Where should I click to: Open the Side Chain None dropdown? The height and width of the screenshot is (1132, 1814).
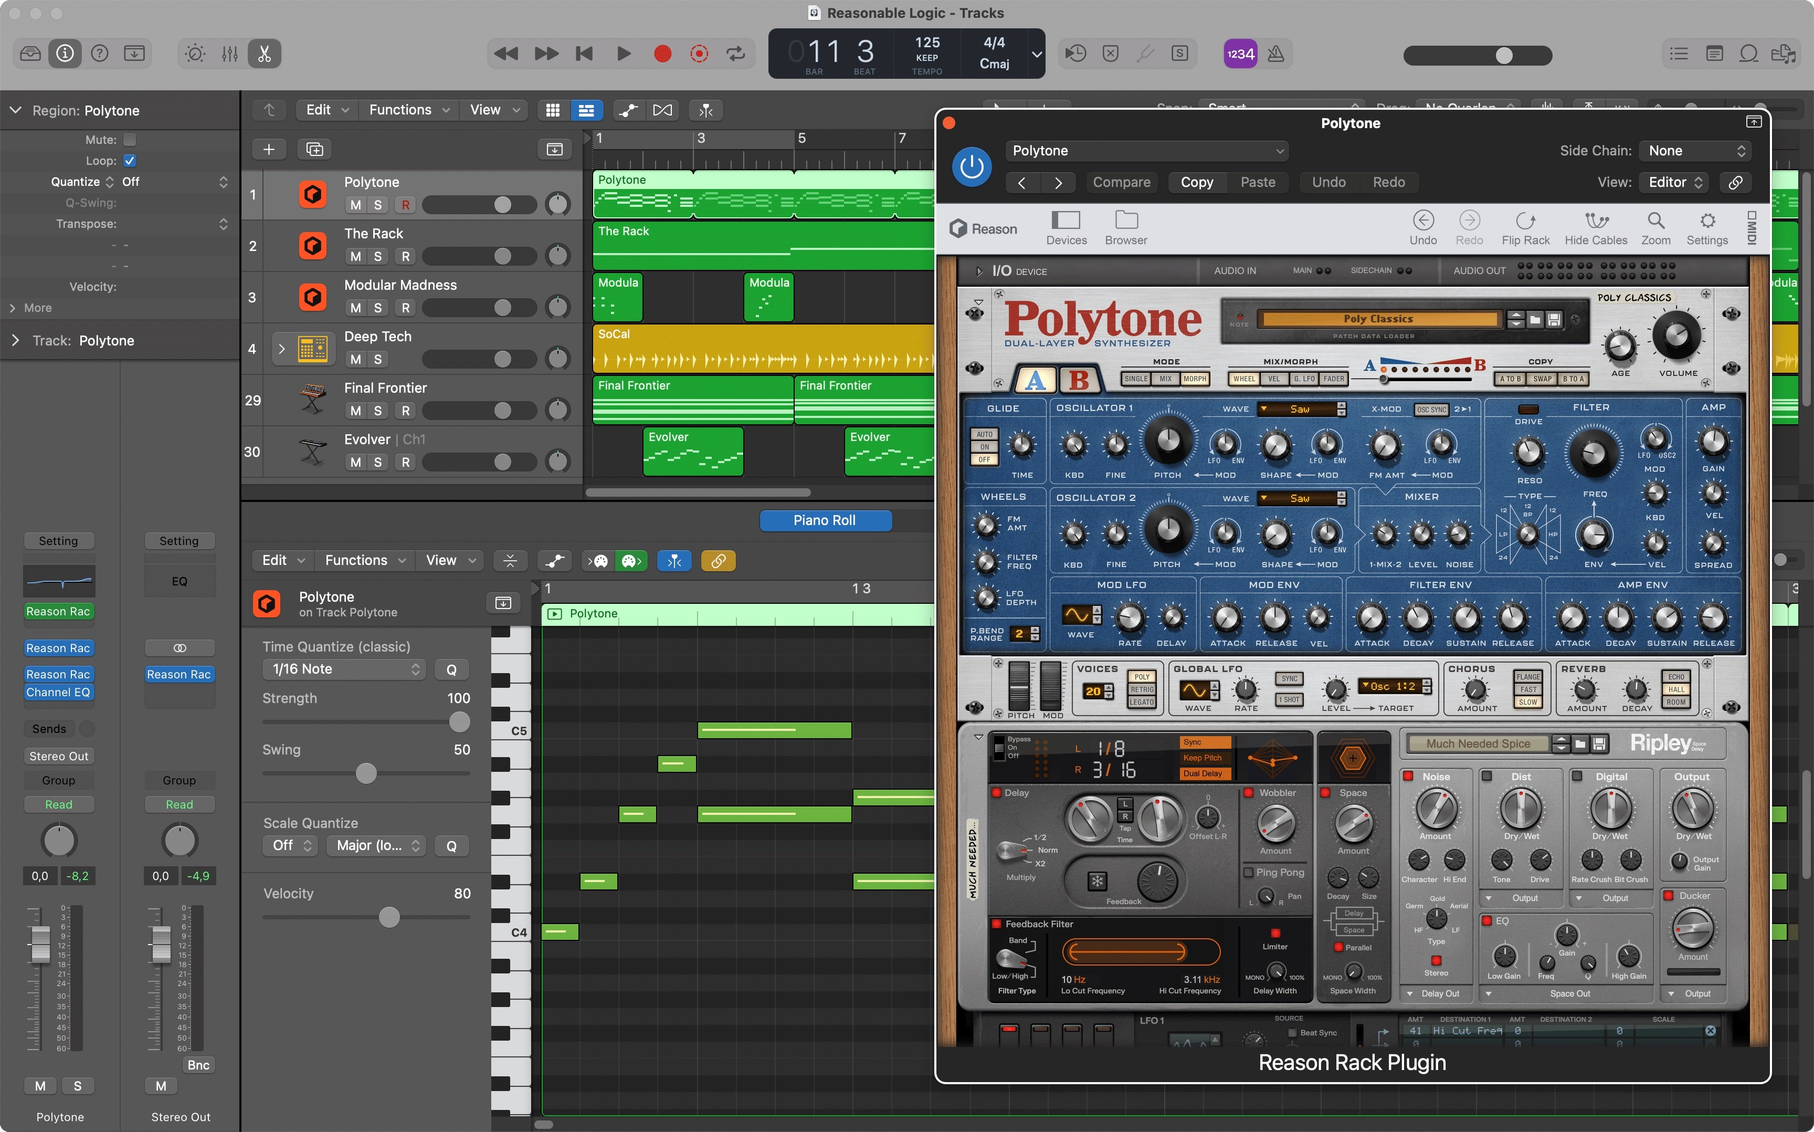click(x=1695, y=151)
